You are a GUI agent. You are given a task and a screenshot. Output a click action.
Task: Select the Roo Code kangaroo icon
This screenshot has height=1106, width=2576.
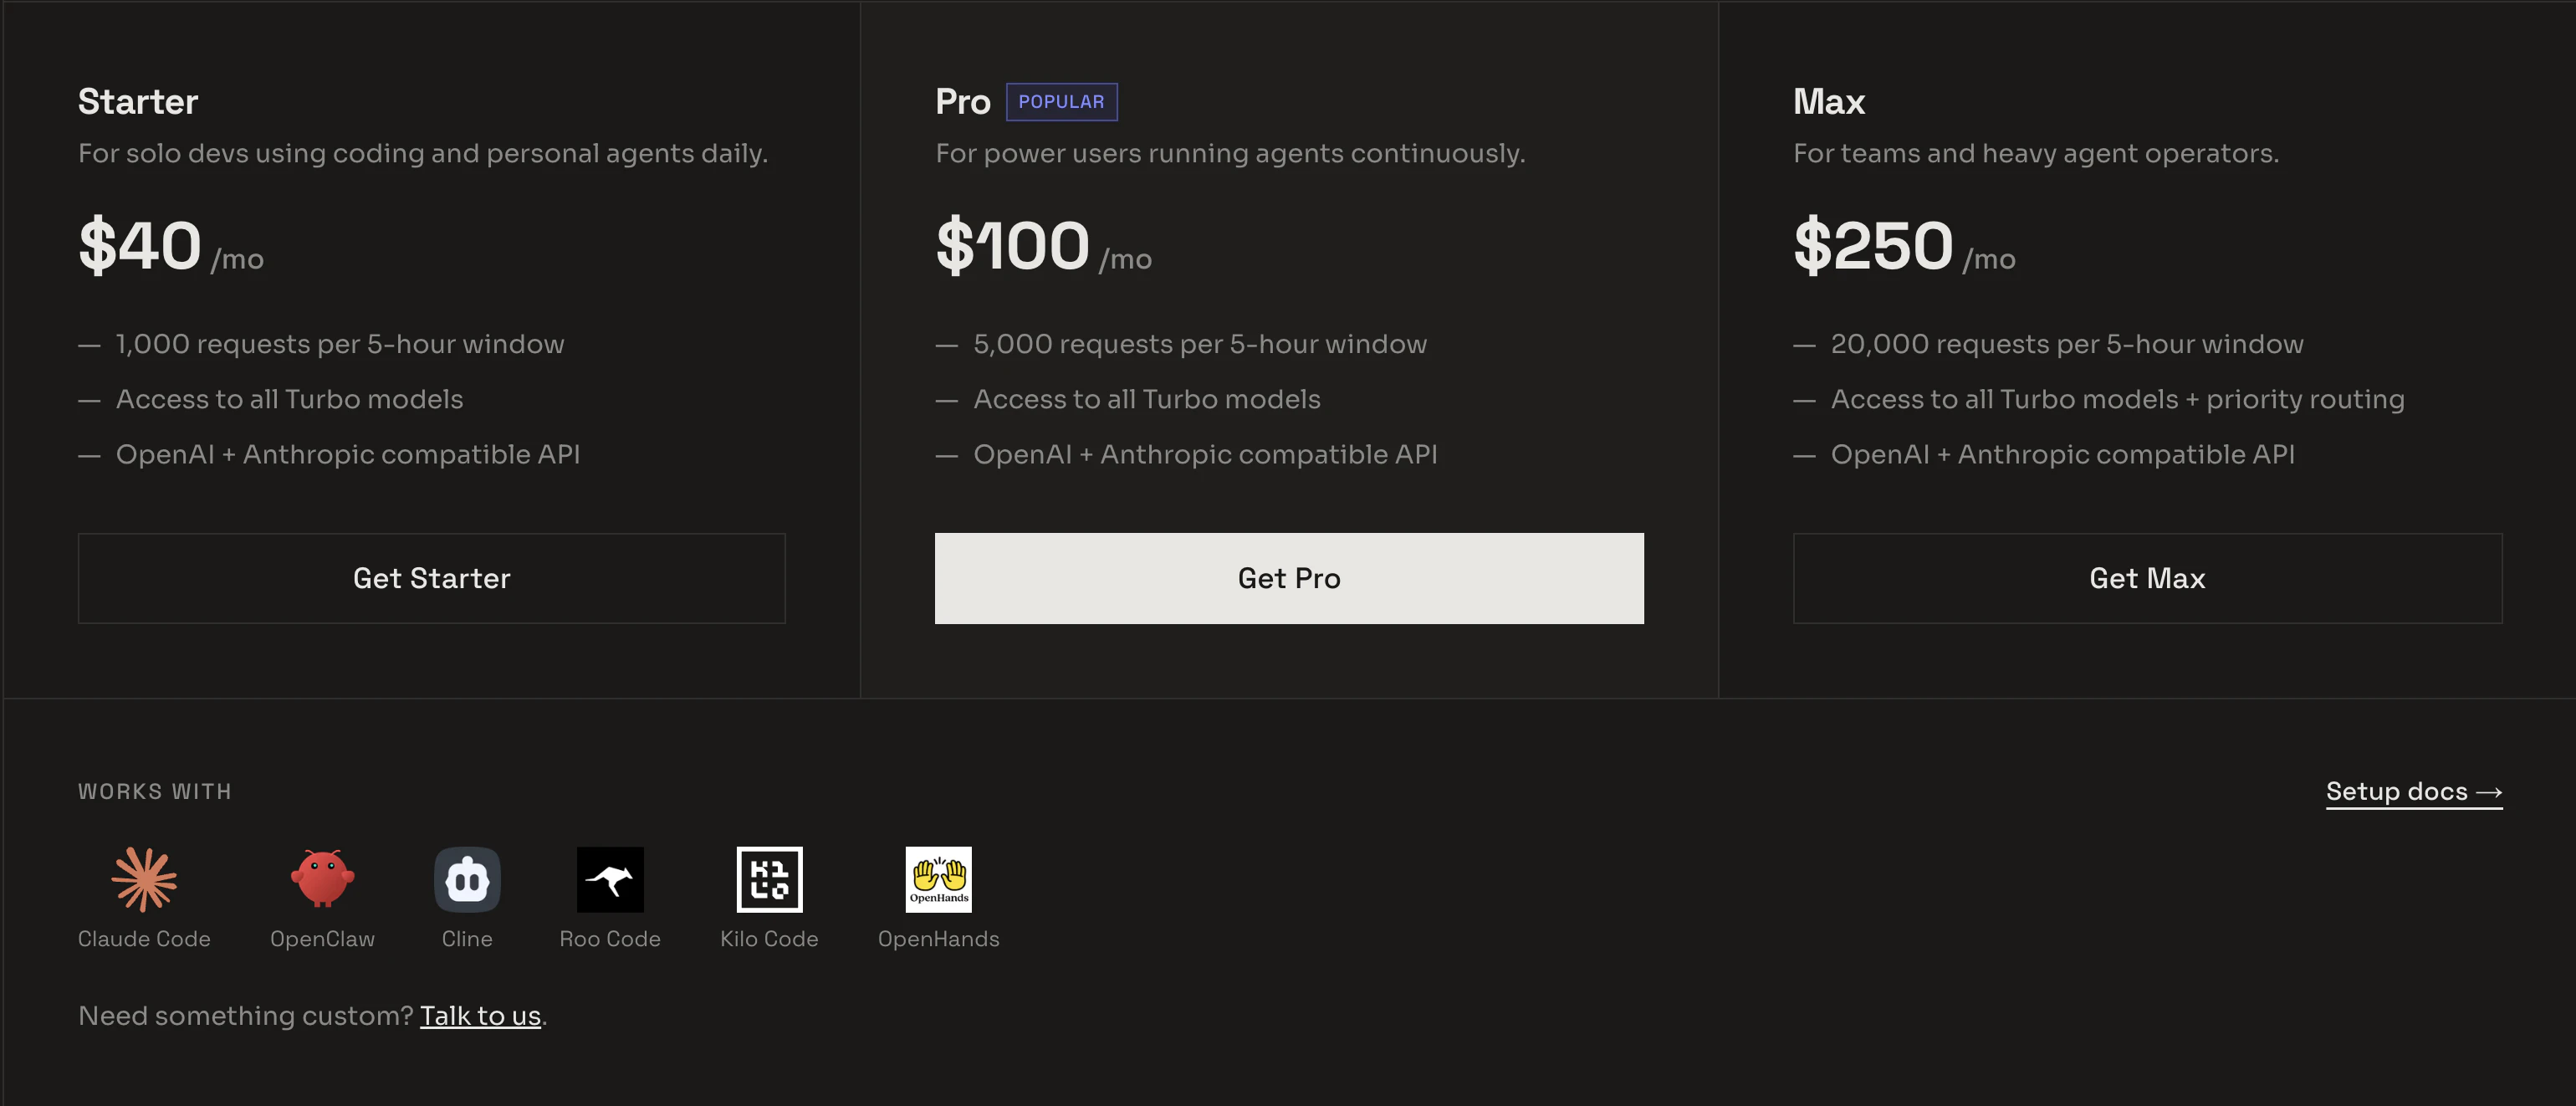[x=610, y=880]
